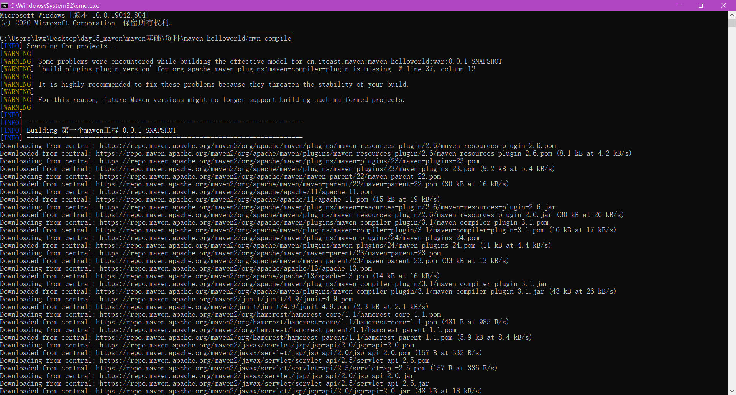Click the Downloading maven-parent-23.pom line
The height and width of the screenshot is (395, 736).
220,253
